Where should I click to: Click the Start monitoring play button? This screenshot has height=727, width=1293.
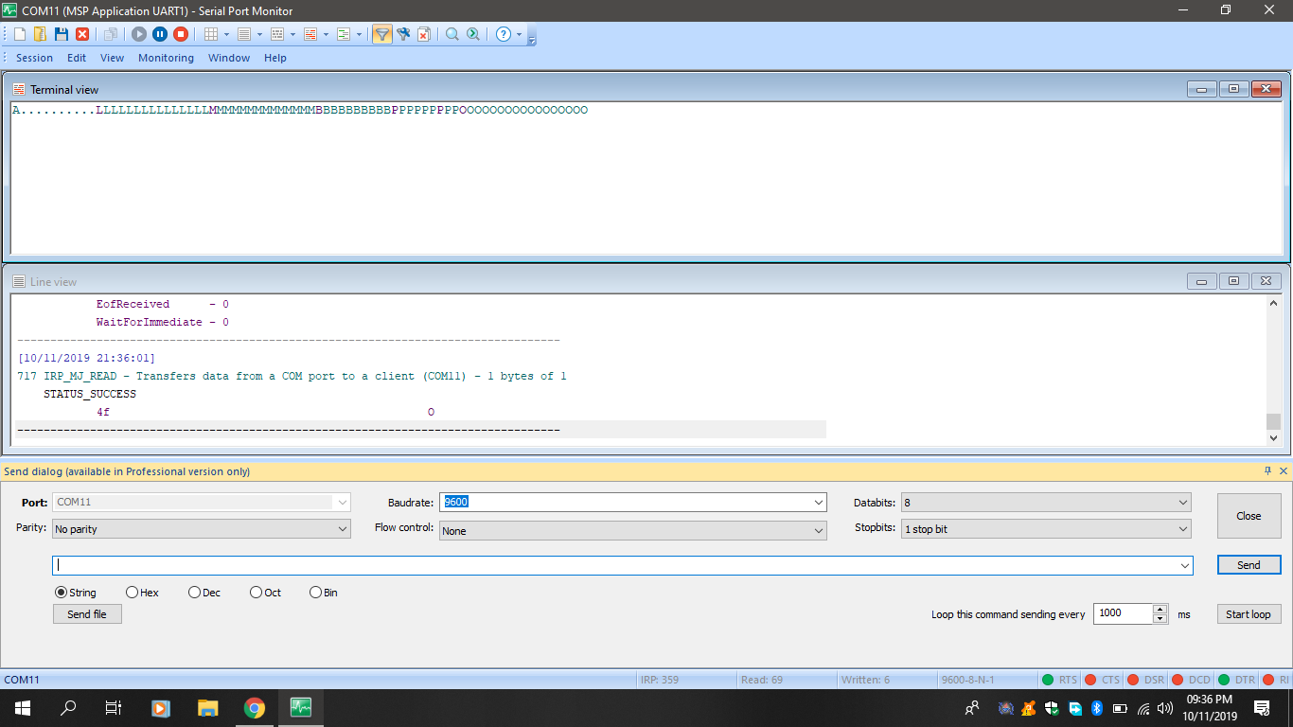point(139,34)
